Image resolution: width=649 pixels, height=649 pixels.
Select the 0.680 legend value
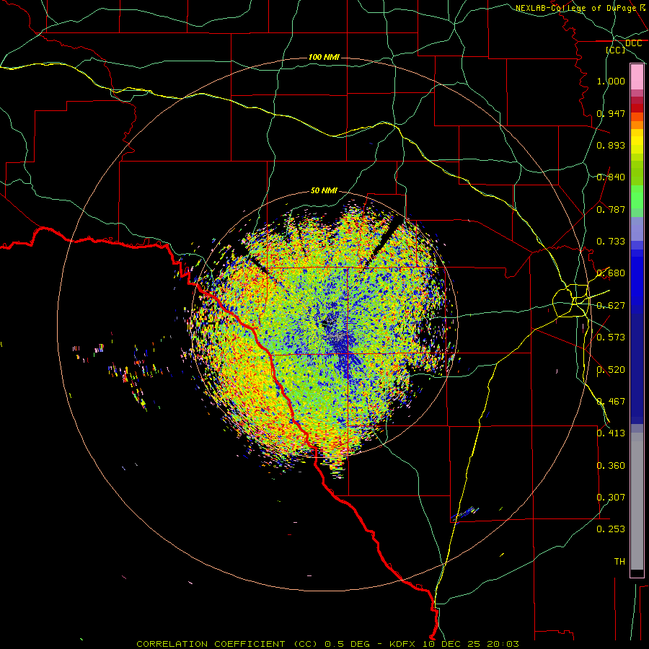[x=611, y=273]
